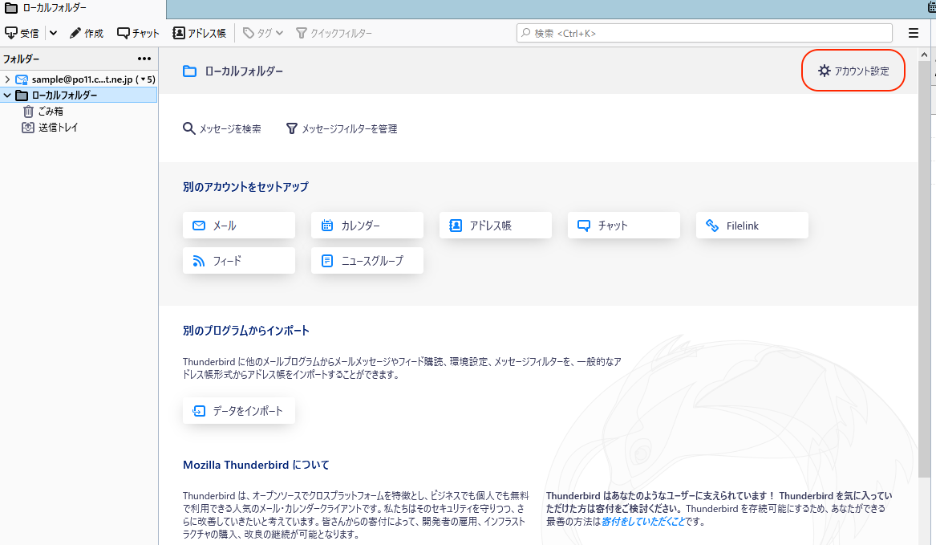Open the hamburger application menu

click(914, 34)
